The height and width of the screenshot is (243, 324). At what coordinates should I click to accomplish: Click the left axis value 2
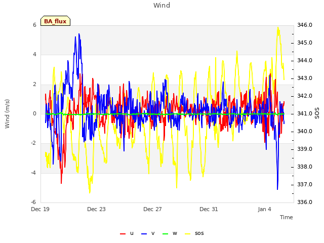34,84
